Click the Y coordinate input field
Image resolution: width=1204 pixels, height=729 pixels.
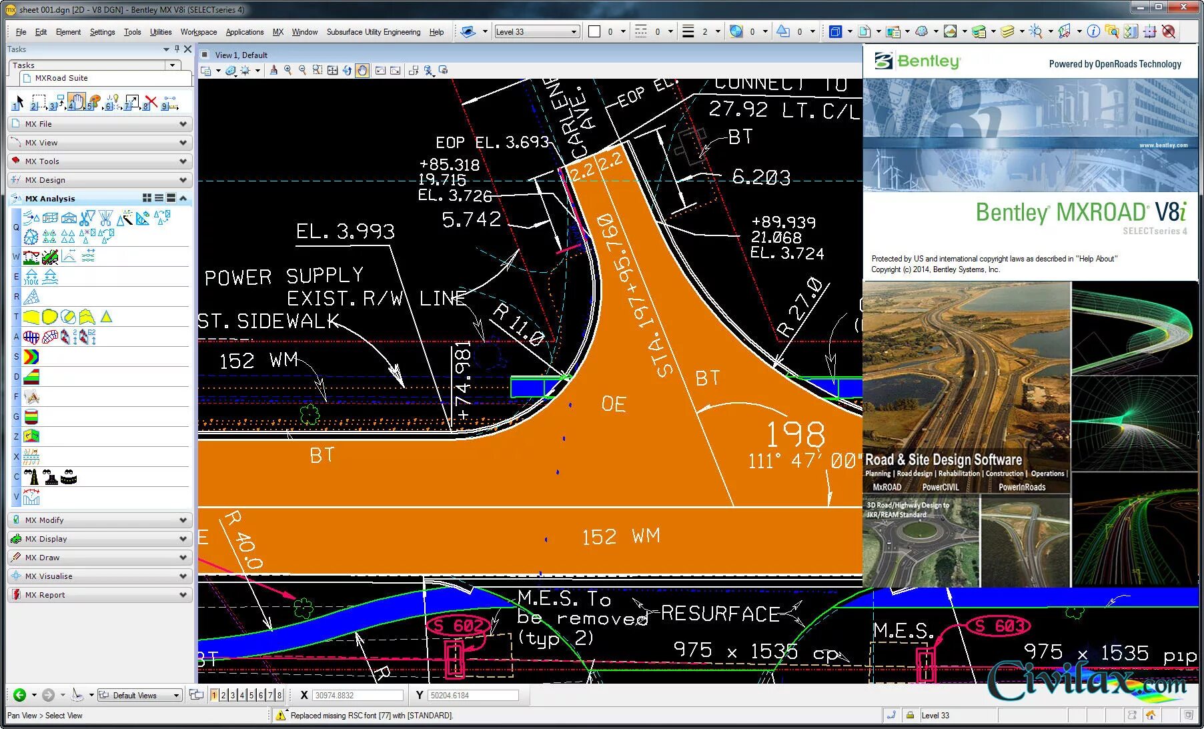[473, 695]
